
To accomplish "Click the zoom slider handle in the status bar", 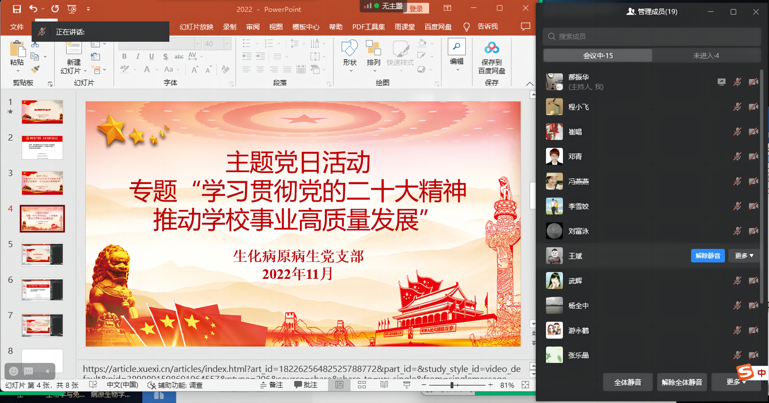I will click(452, 385).
